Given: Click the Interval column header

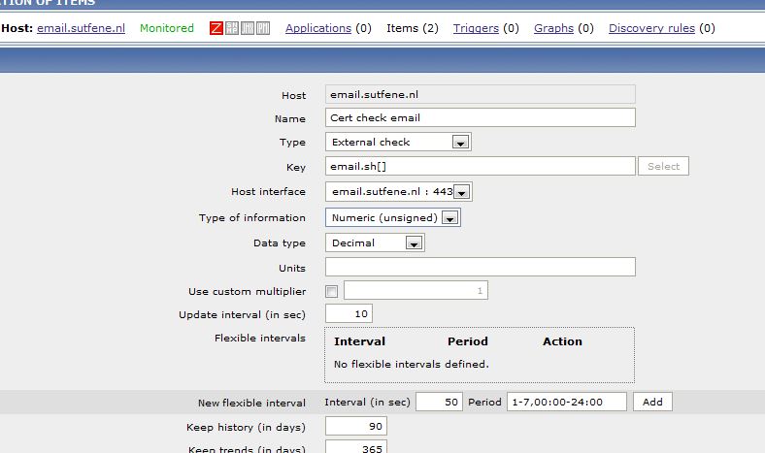Looking at the screenshot, I should pos(359,341).
